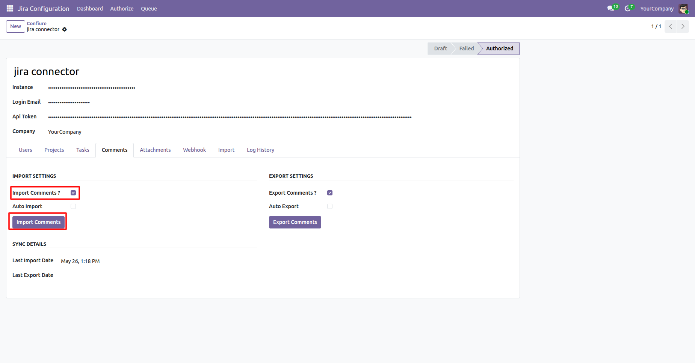This screenshot has height=363, width=695.
Task: Set status to Draft
Action: (440, 48)
